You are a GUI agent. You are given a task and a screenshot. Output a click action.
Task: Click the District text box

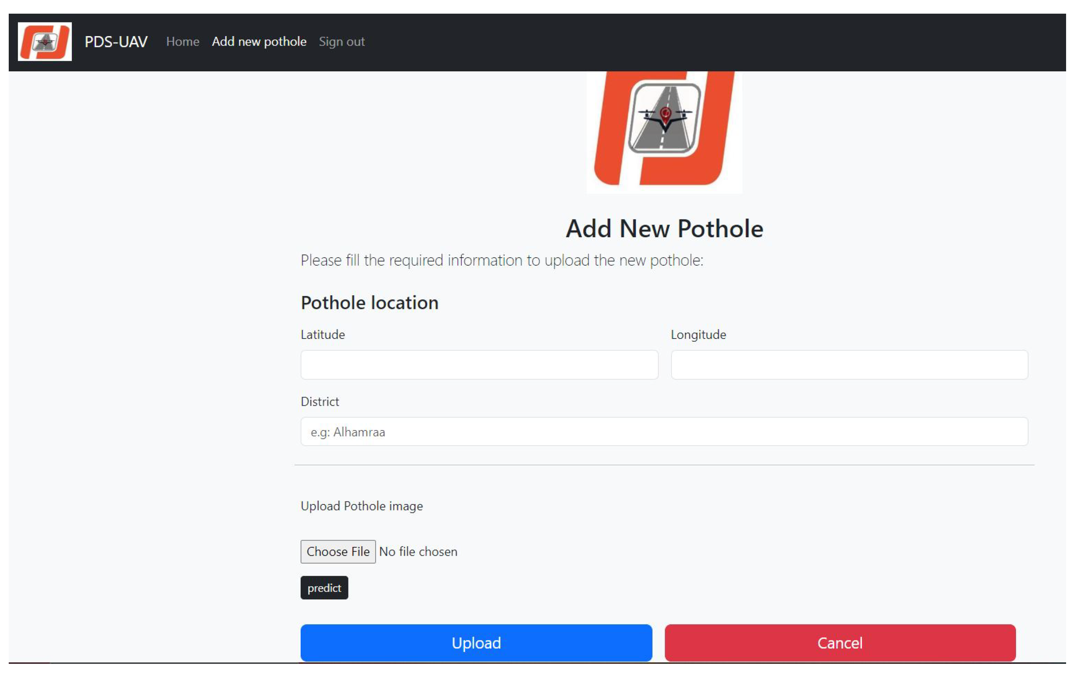click(x=664, y=432)
